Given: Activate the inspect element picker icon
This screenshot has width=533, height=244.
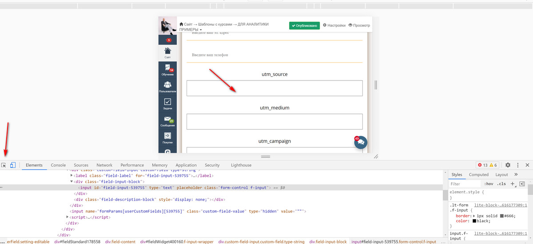Looking at the screenshot, I should (4, 165).
